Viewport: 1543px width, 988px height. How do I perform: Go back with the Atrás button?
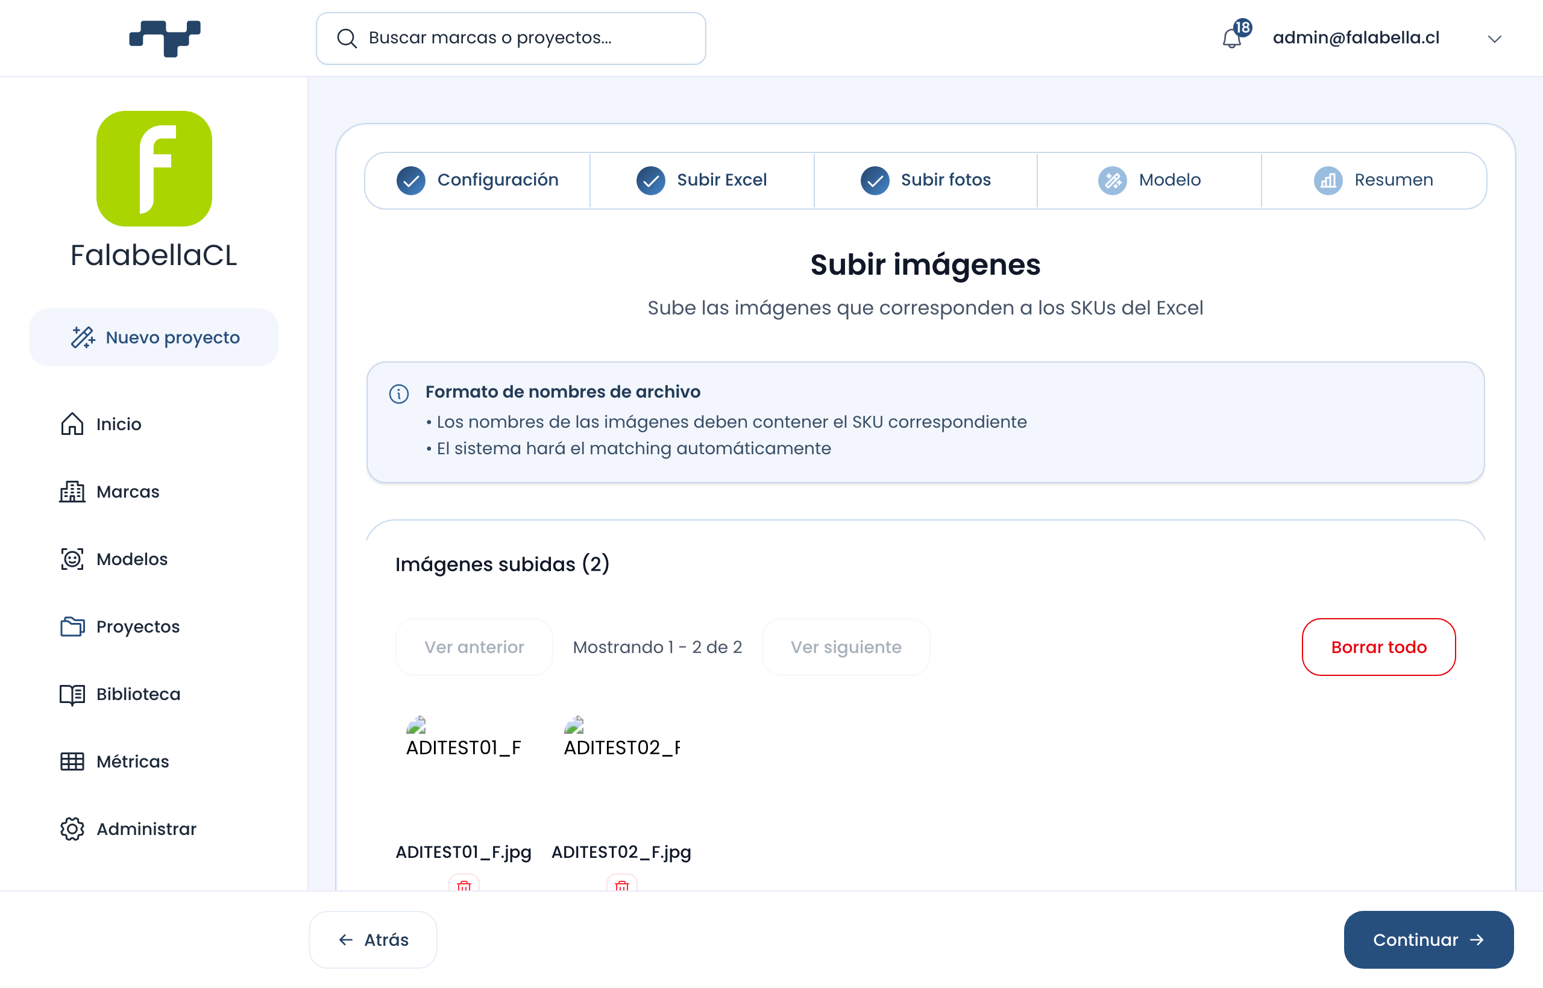pos(373,940)
